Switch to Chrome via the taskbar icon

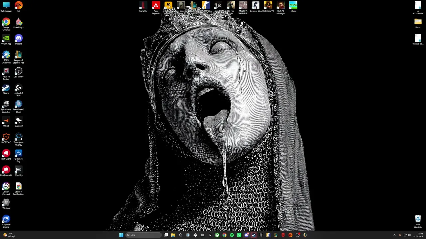(224, 235)
